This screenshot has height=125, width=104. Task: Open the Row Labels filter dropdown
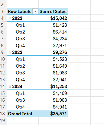coord(35,11)
